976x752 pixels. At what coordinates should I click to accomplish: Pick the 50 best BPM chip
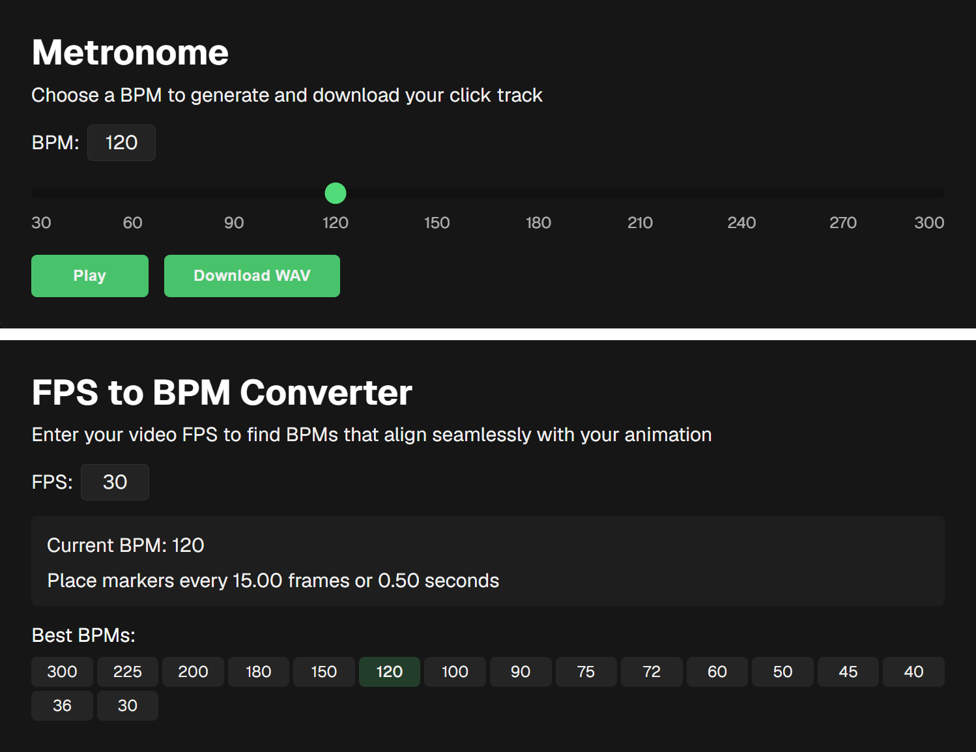(782, 672)
